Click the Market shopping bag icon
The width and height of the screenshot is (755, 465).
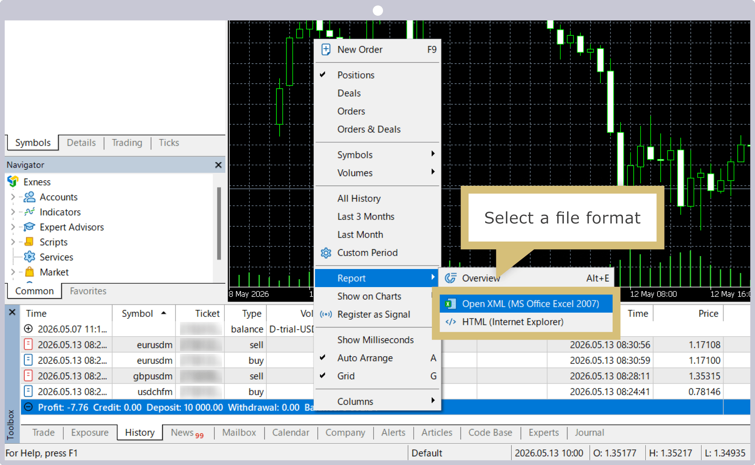29,272
